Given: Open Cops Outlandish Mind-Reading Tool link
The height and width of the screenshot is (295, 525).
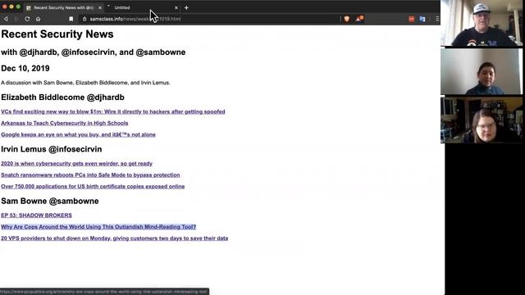Looking at the screenshot, I should click(x=98, y=227).
